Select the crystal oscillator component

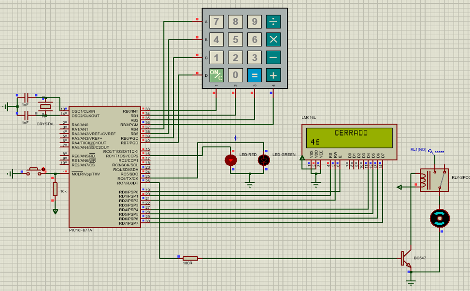click(45, 106)
